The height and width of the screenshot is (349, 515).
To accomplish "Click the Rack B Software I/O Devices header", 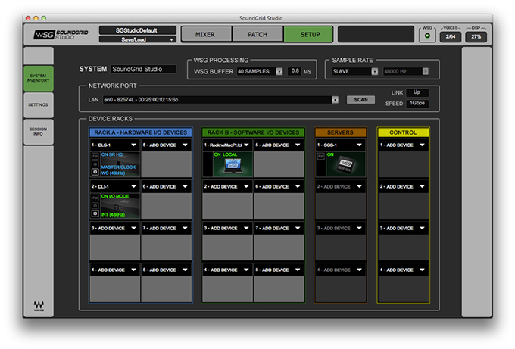I will [x=253, y=132].
